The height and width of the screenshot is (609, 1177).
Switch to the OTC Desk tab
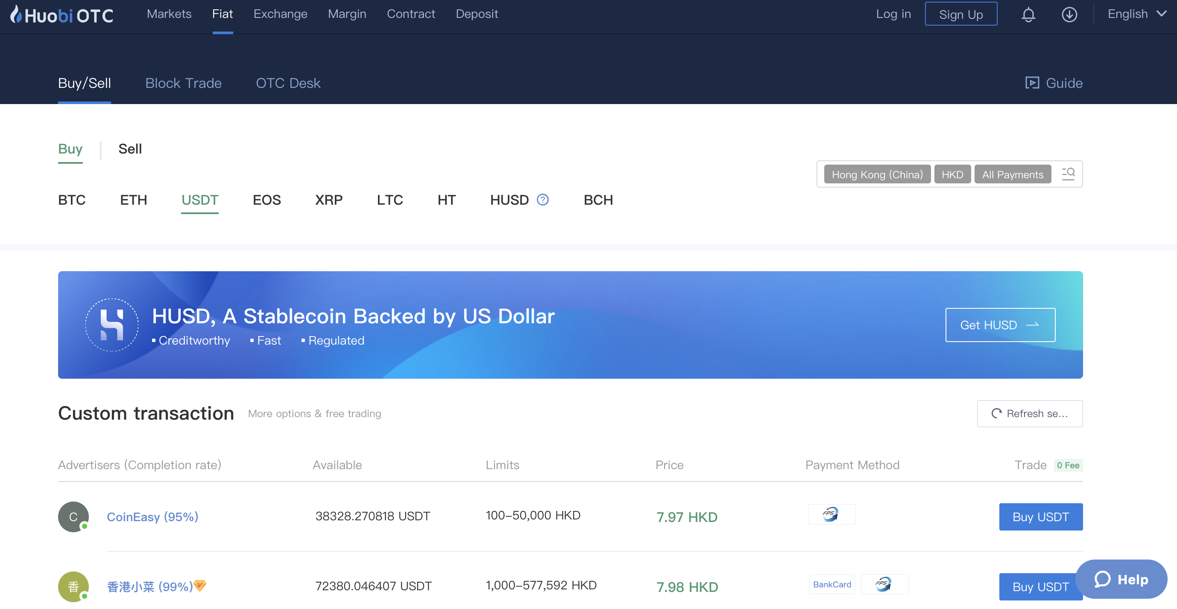click(288, 83)
